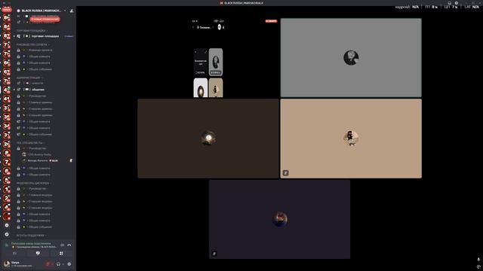Focus the beige participant video tile
The width and height of the screenshot is (483, 271).
(x=351, y=139)
